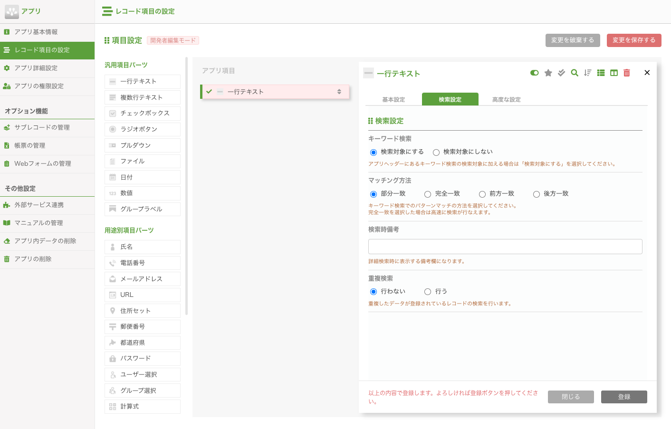Click the red trash delete icon
This screenshot has width=671, height=429.
627,73
